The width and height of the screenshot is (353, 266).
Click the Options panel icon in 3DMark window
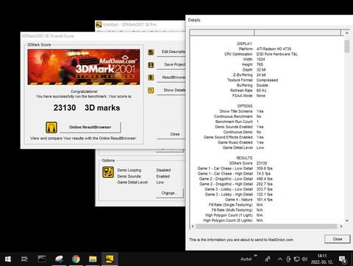tap(108, 172)
